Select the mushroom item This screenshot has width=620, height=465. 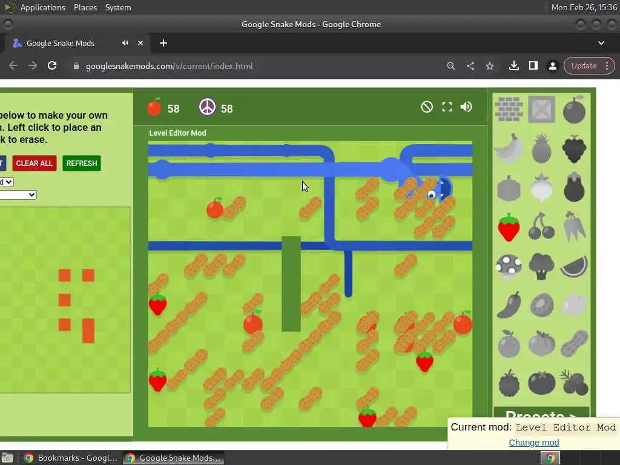(x=509, y=266)
